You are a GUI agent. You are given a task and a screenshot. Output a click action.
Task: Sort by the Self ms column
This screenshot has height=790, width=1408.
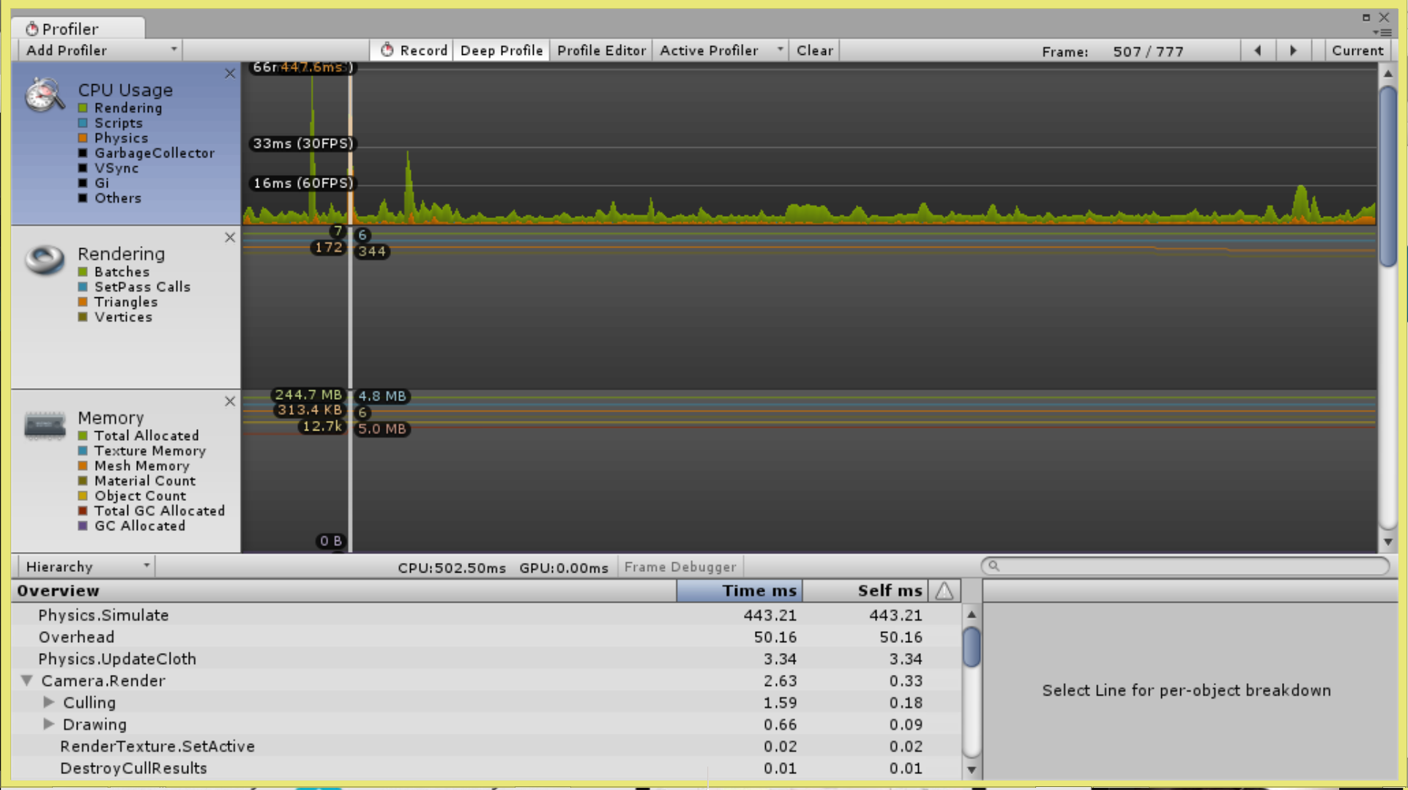(865, 591)
